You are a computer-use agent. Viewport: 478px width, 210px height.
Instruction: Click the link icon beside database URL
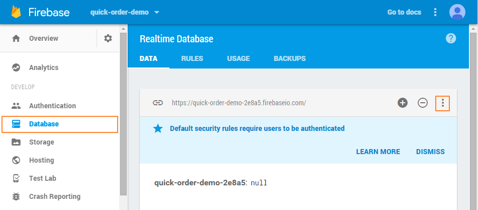pyautogui.click(x=158, y=103)
